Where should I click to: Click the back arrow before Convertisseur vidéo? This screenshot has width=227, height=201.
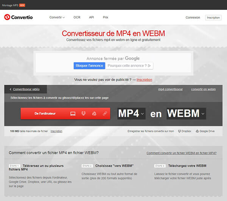[x=11, y=89]
